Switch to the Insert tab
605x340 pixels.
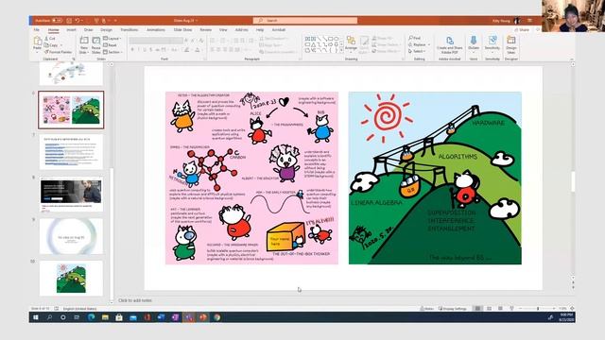coord(71,29)
